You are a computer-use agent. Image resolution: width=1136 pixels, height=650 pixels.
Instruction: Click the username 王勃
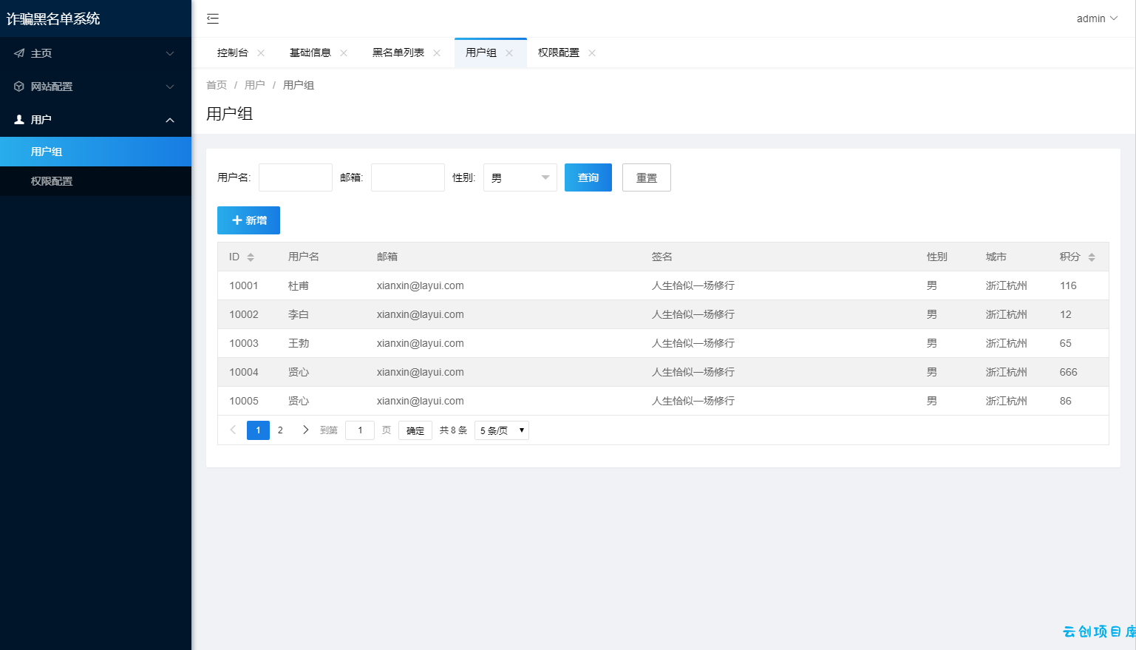coord(299,343)
